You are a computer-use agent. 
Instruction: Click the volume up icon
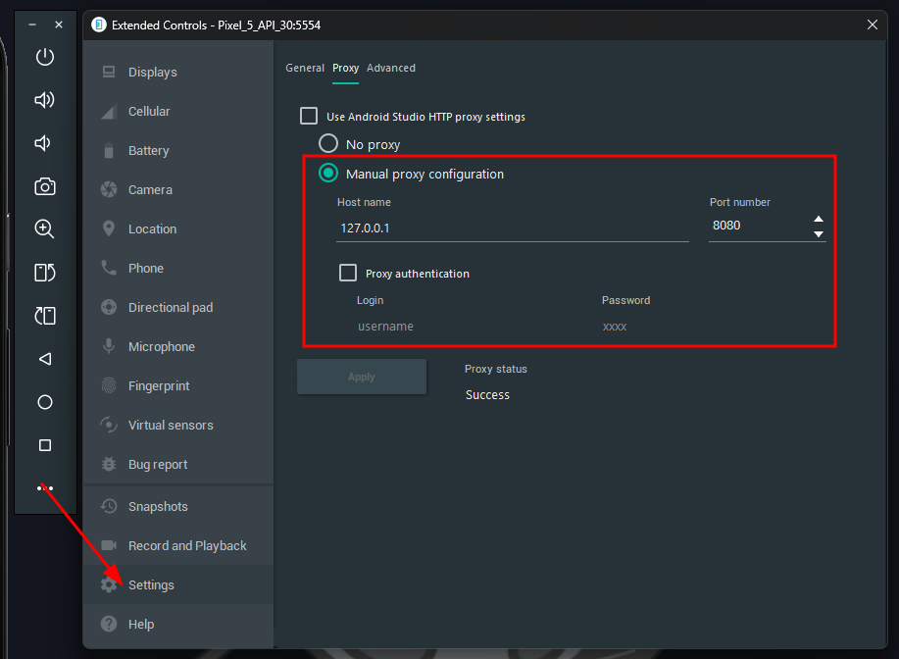pos(44,100)
